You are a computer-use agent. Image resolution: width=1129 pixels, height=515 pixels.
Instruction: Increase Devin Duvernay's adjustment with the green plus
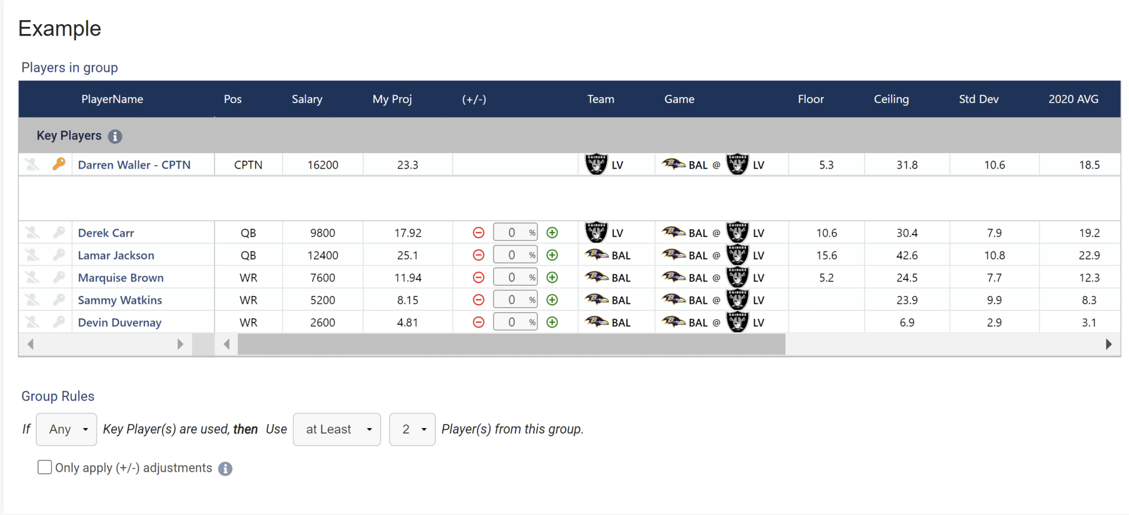552,322
